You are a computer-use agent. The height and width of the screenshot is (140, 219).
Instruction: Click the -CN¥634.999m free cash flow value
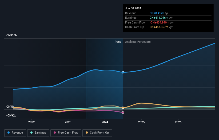click(159, 22)
